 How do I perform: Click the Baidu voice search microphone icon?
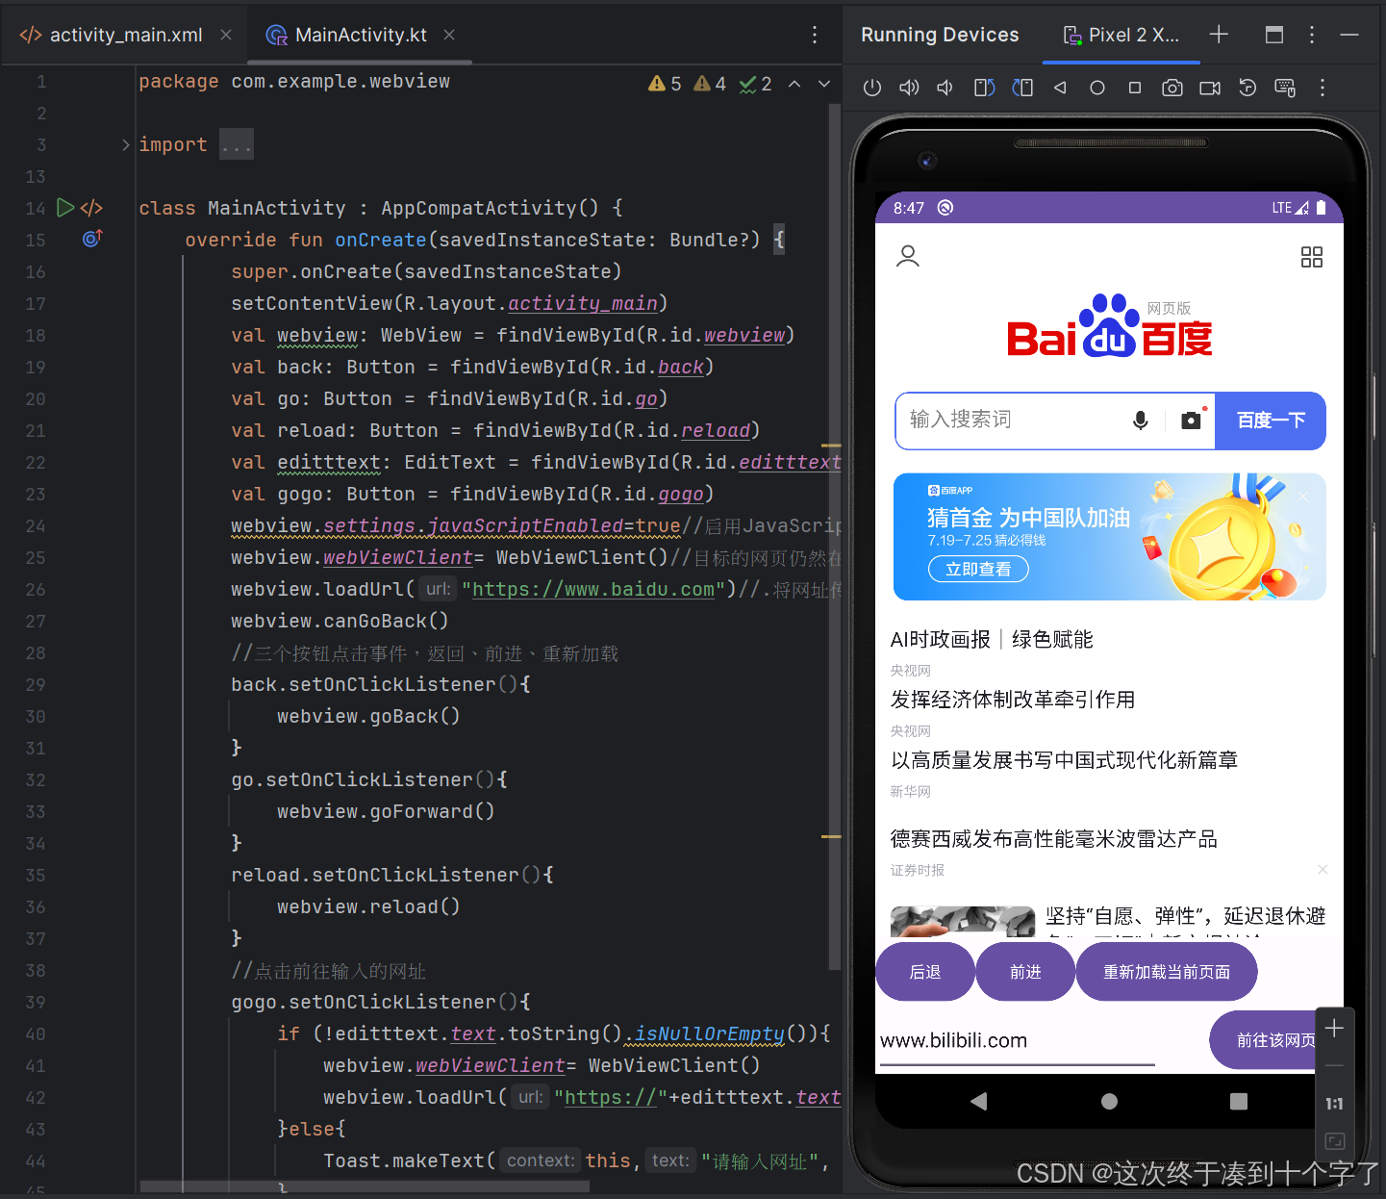coord(1141,421)
